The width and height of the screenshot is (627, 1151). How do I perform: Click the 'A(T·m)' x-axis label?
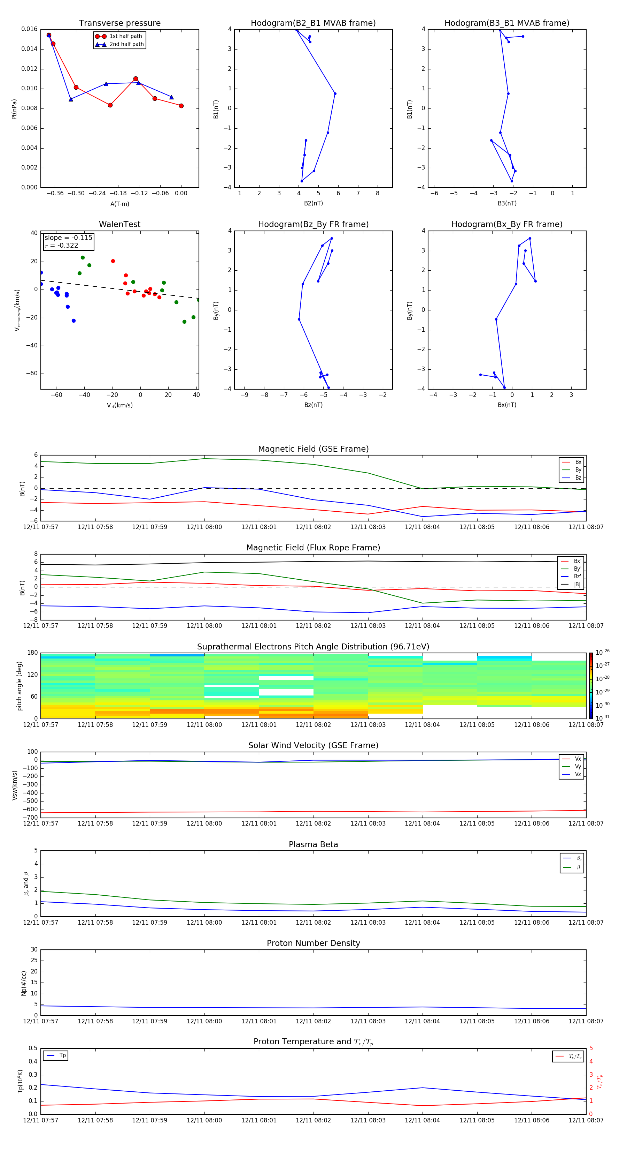[119, 204]
